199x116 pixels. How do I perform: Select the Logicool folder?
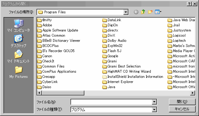(x=177, y=35)
